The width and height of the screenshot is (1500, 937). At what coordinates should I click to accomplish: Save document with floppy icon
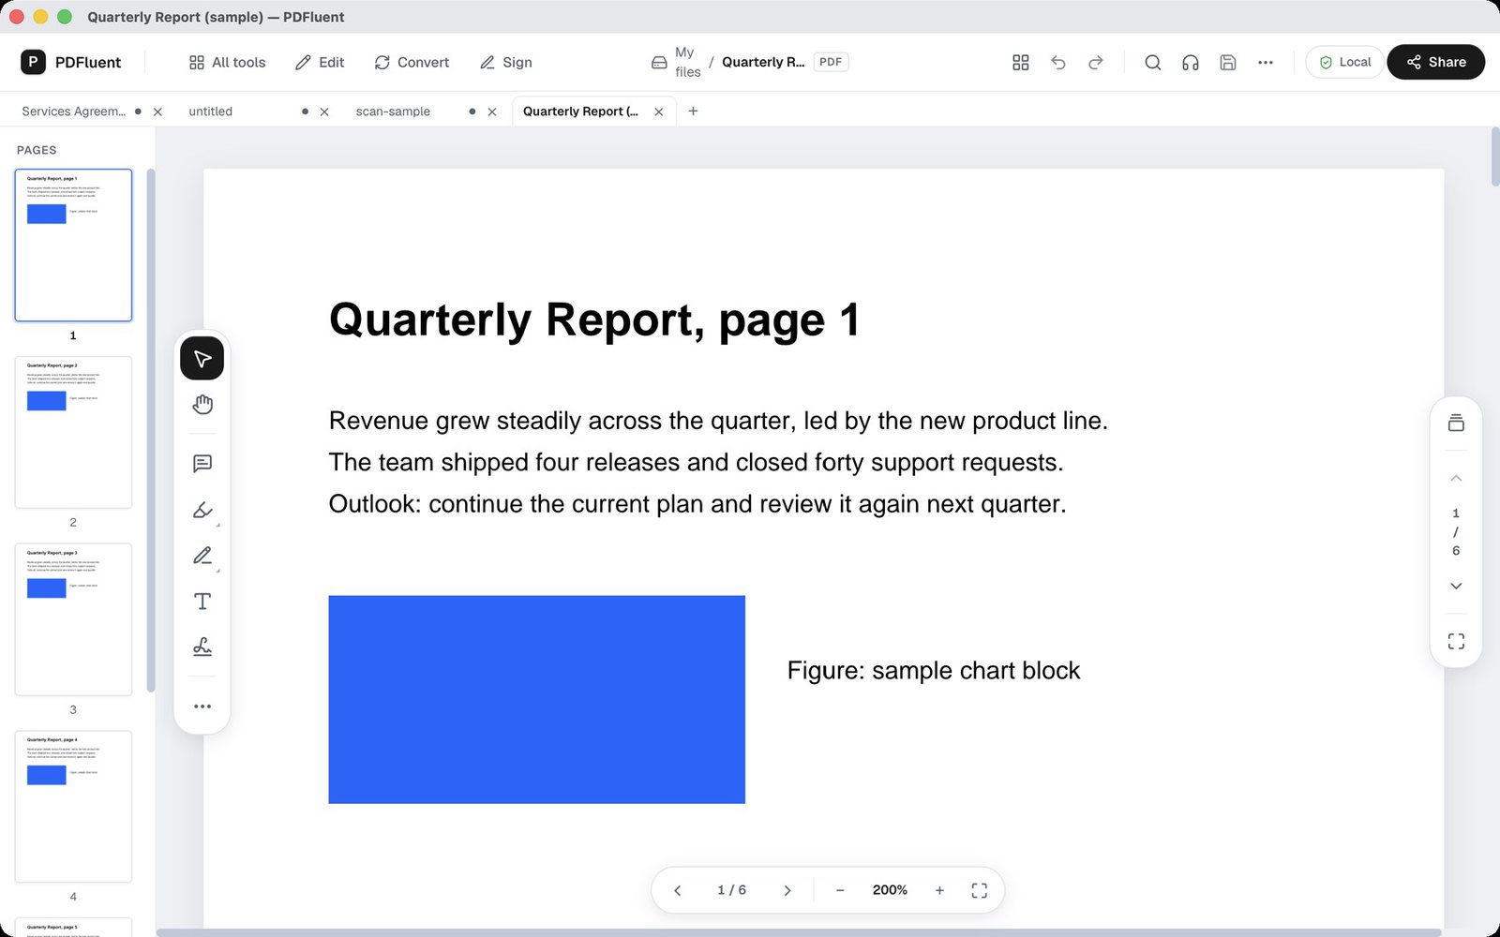[x=1228, y=62]
